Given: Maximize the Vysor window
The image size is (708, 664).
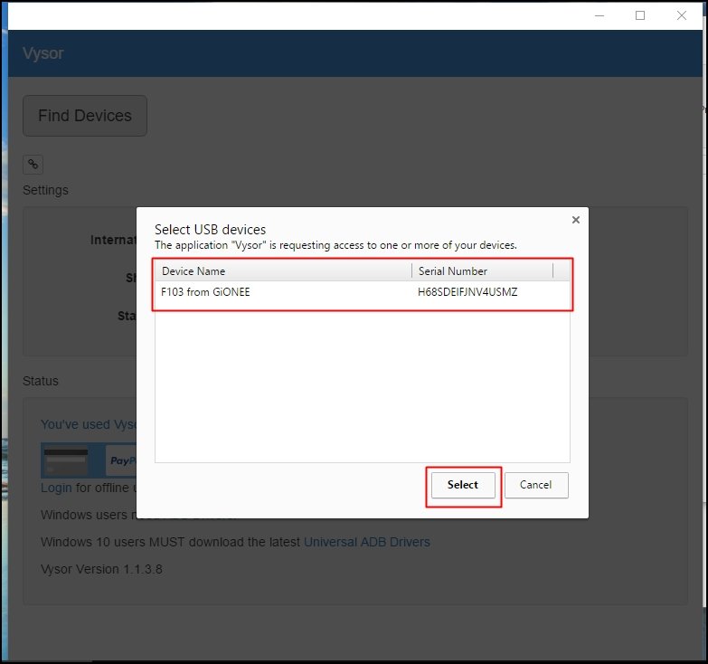Looking at the screenshot, I should coord(640,15).
